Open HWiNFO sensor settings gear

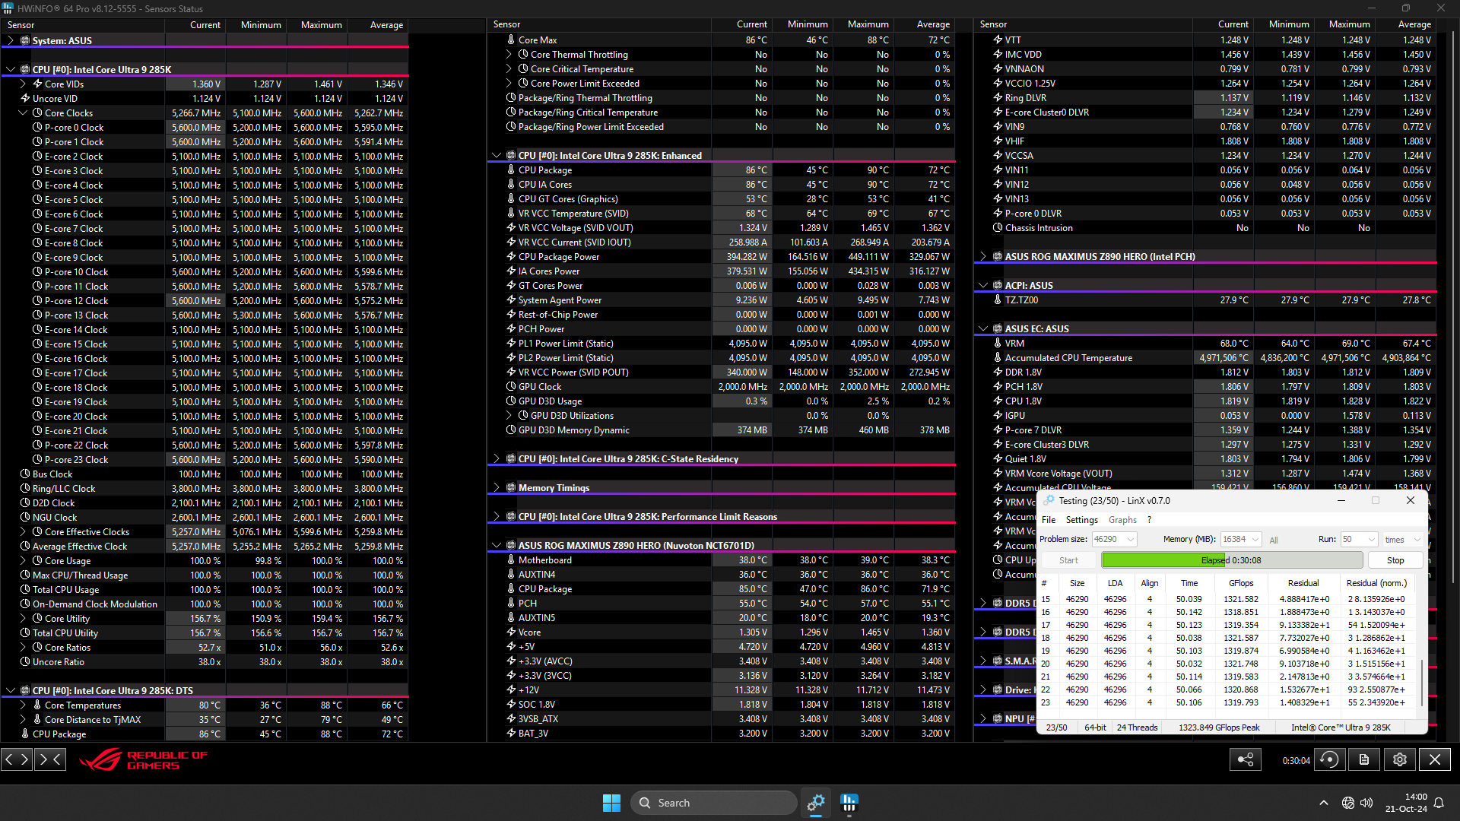(x=1400, y=759)
